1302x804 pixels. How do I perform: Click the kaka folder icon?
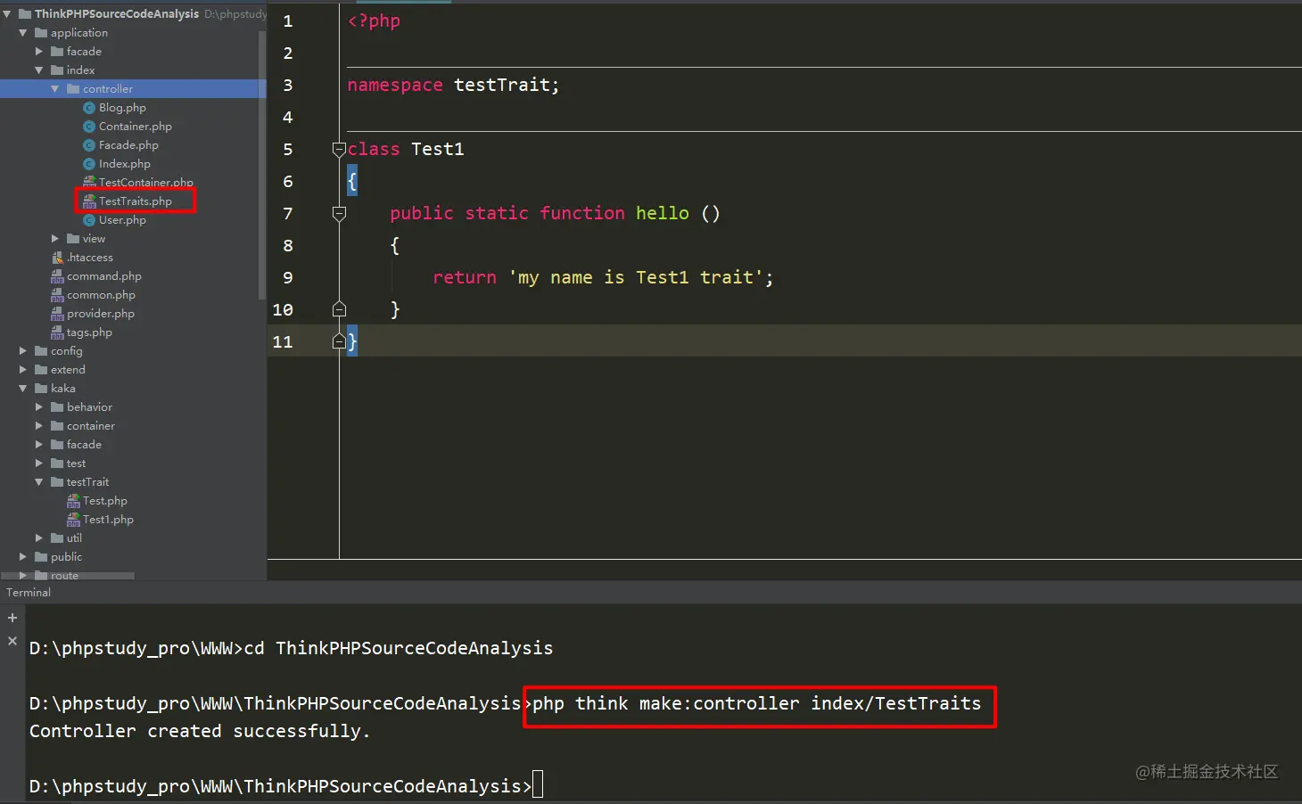[41, 389]
